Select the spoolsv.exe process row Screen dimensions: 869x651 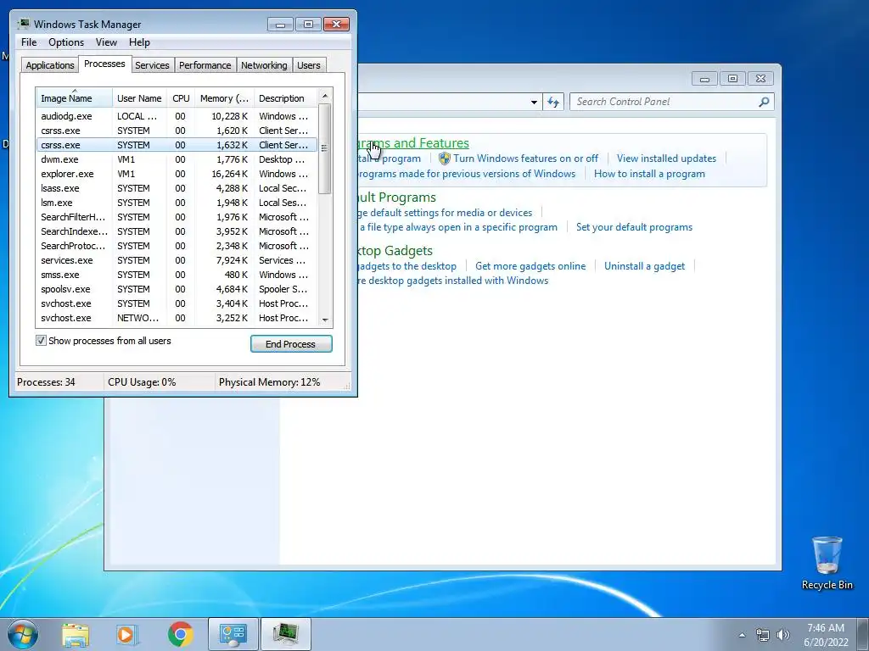coord(177,289)
